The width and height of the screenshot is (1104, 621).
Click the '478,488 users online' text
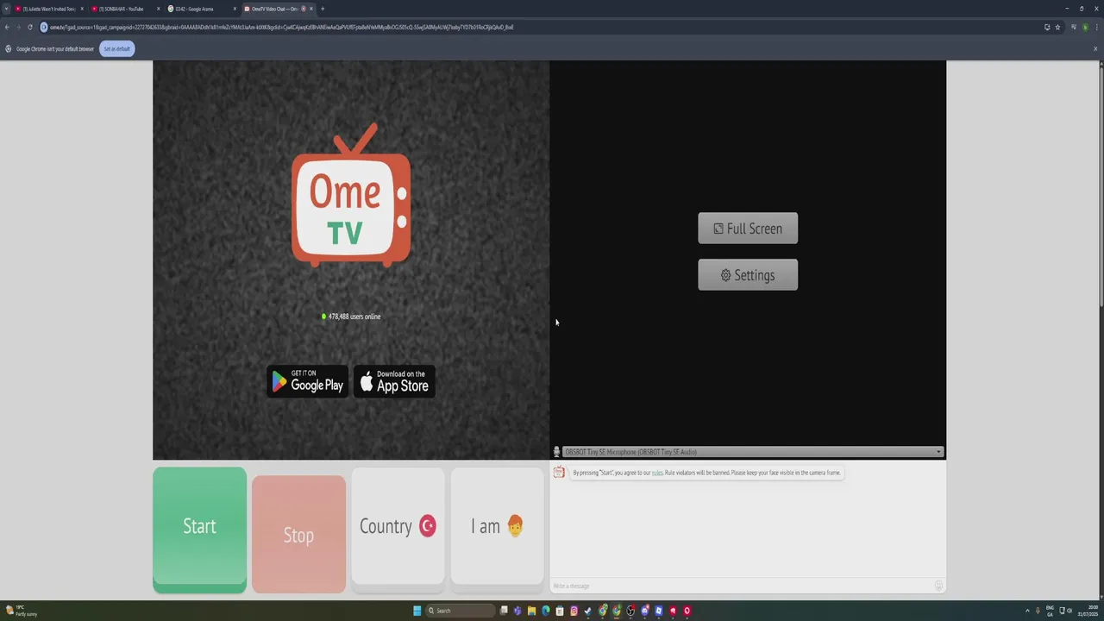tap(354, 317)
